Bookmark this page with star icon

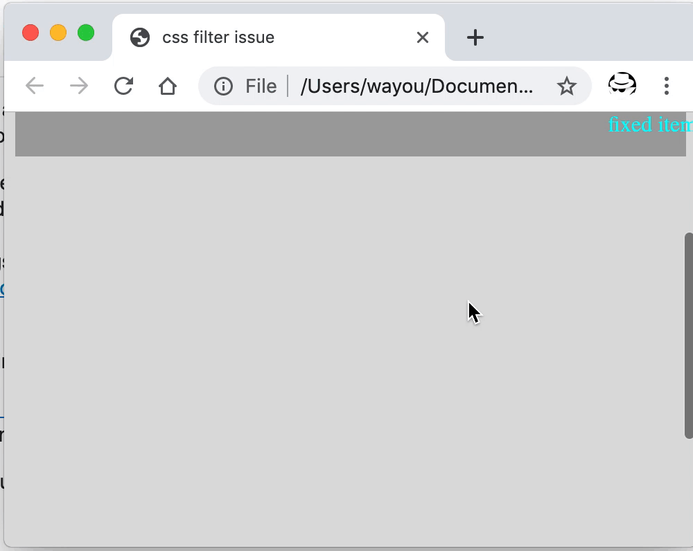click(567, 86)
